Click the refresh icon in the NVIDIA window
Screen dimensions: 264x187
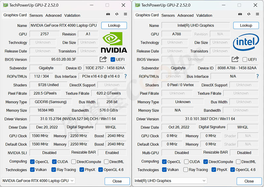pos(117,14)
